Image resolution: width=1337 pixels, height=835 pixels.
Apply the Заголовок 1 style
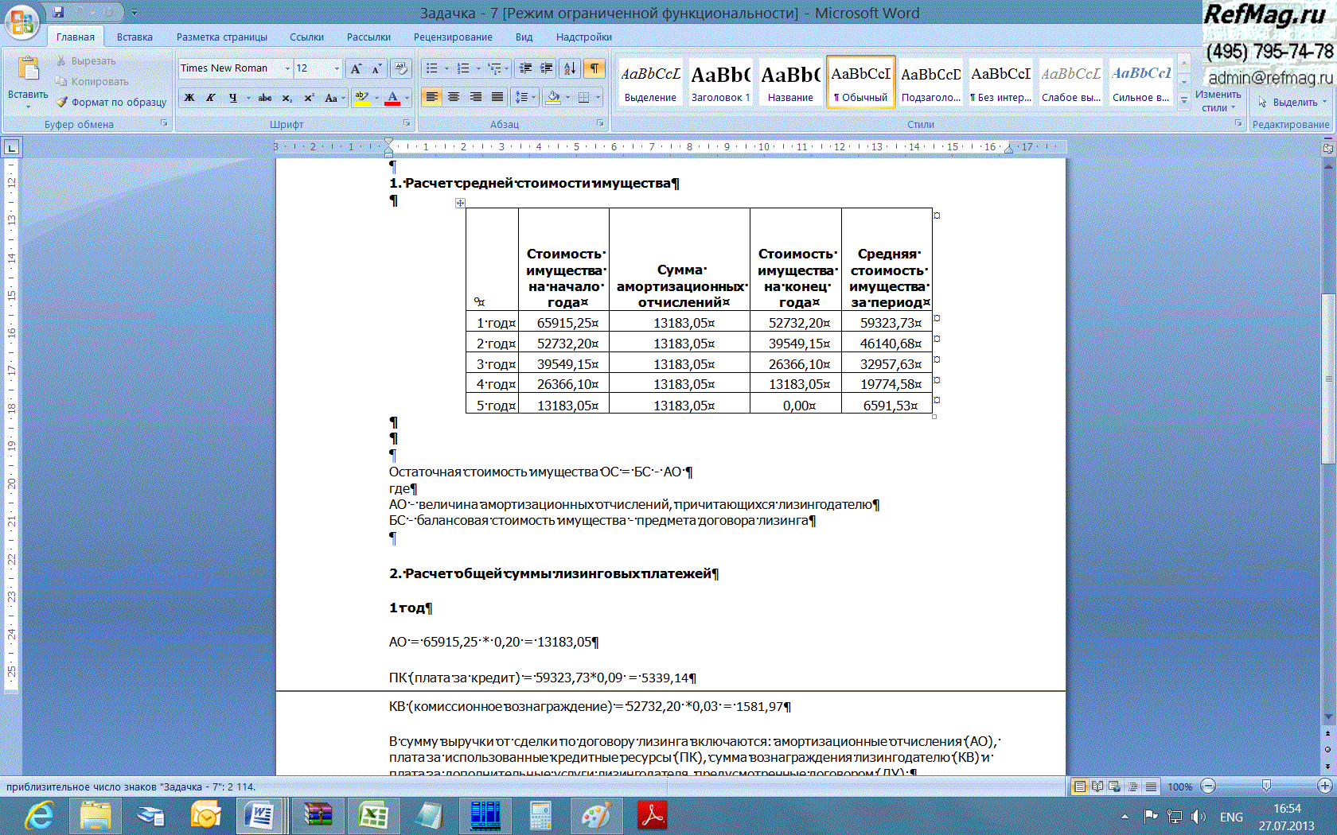(x=720, y=82)
